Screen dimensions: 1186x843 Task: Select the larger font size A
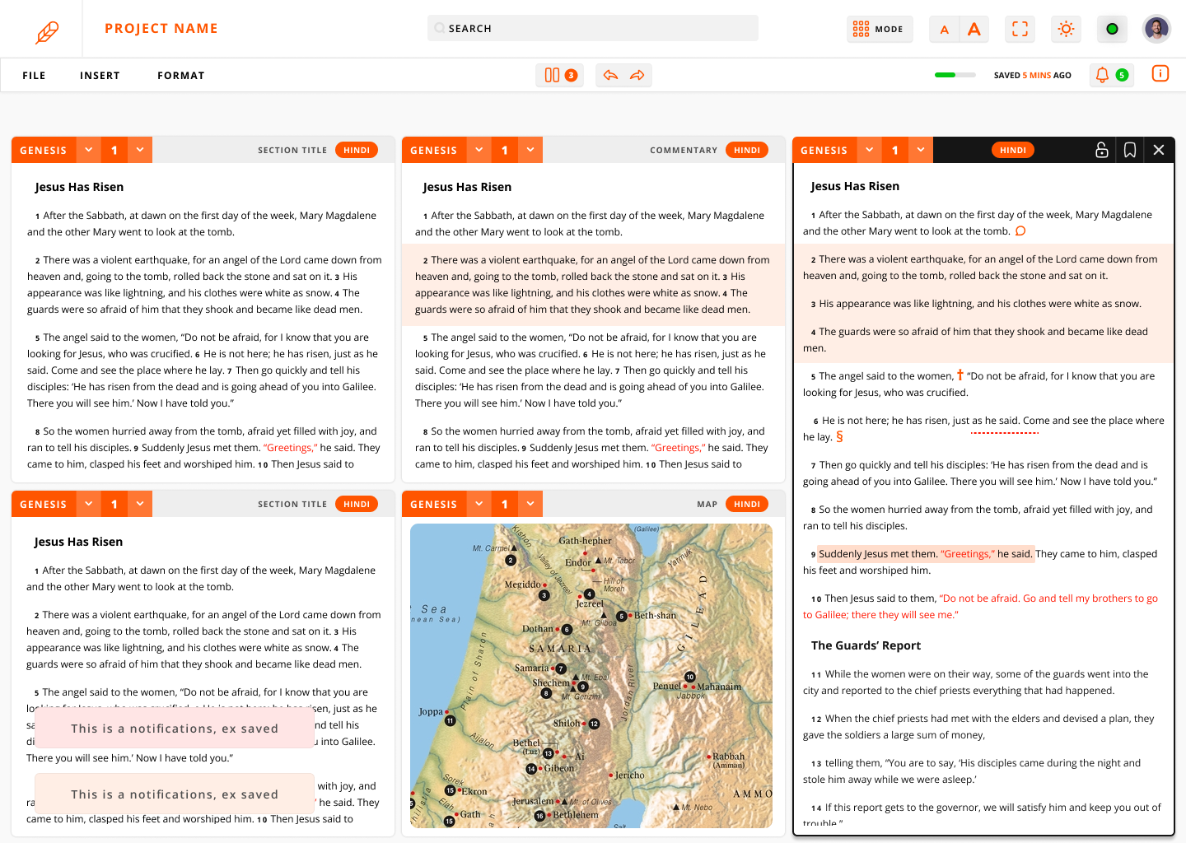click(974, 30)
